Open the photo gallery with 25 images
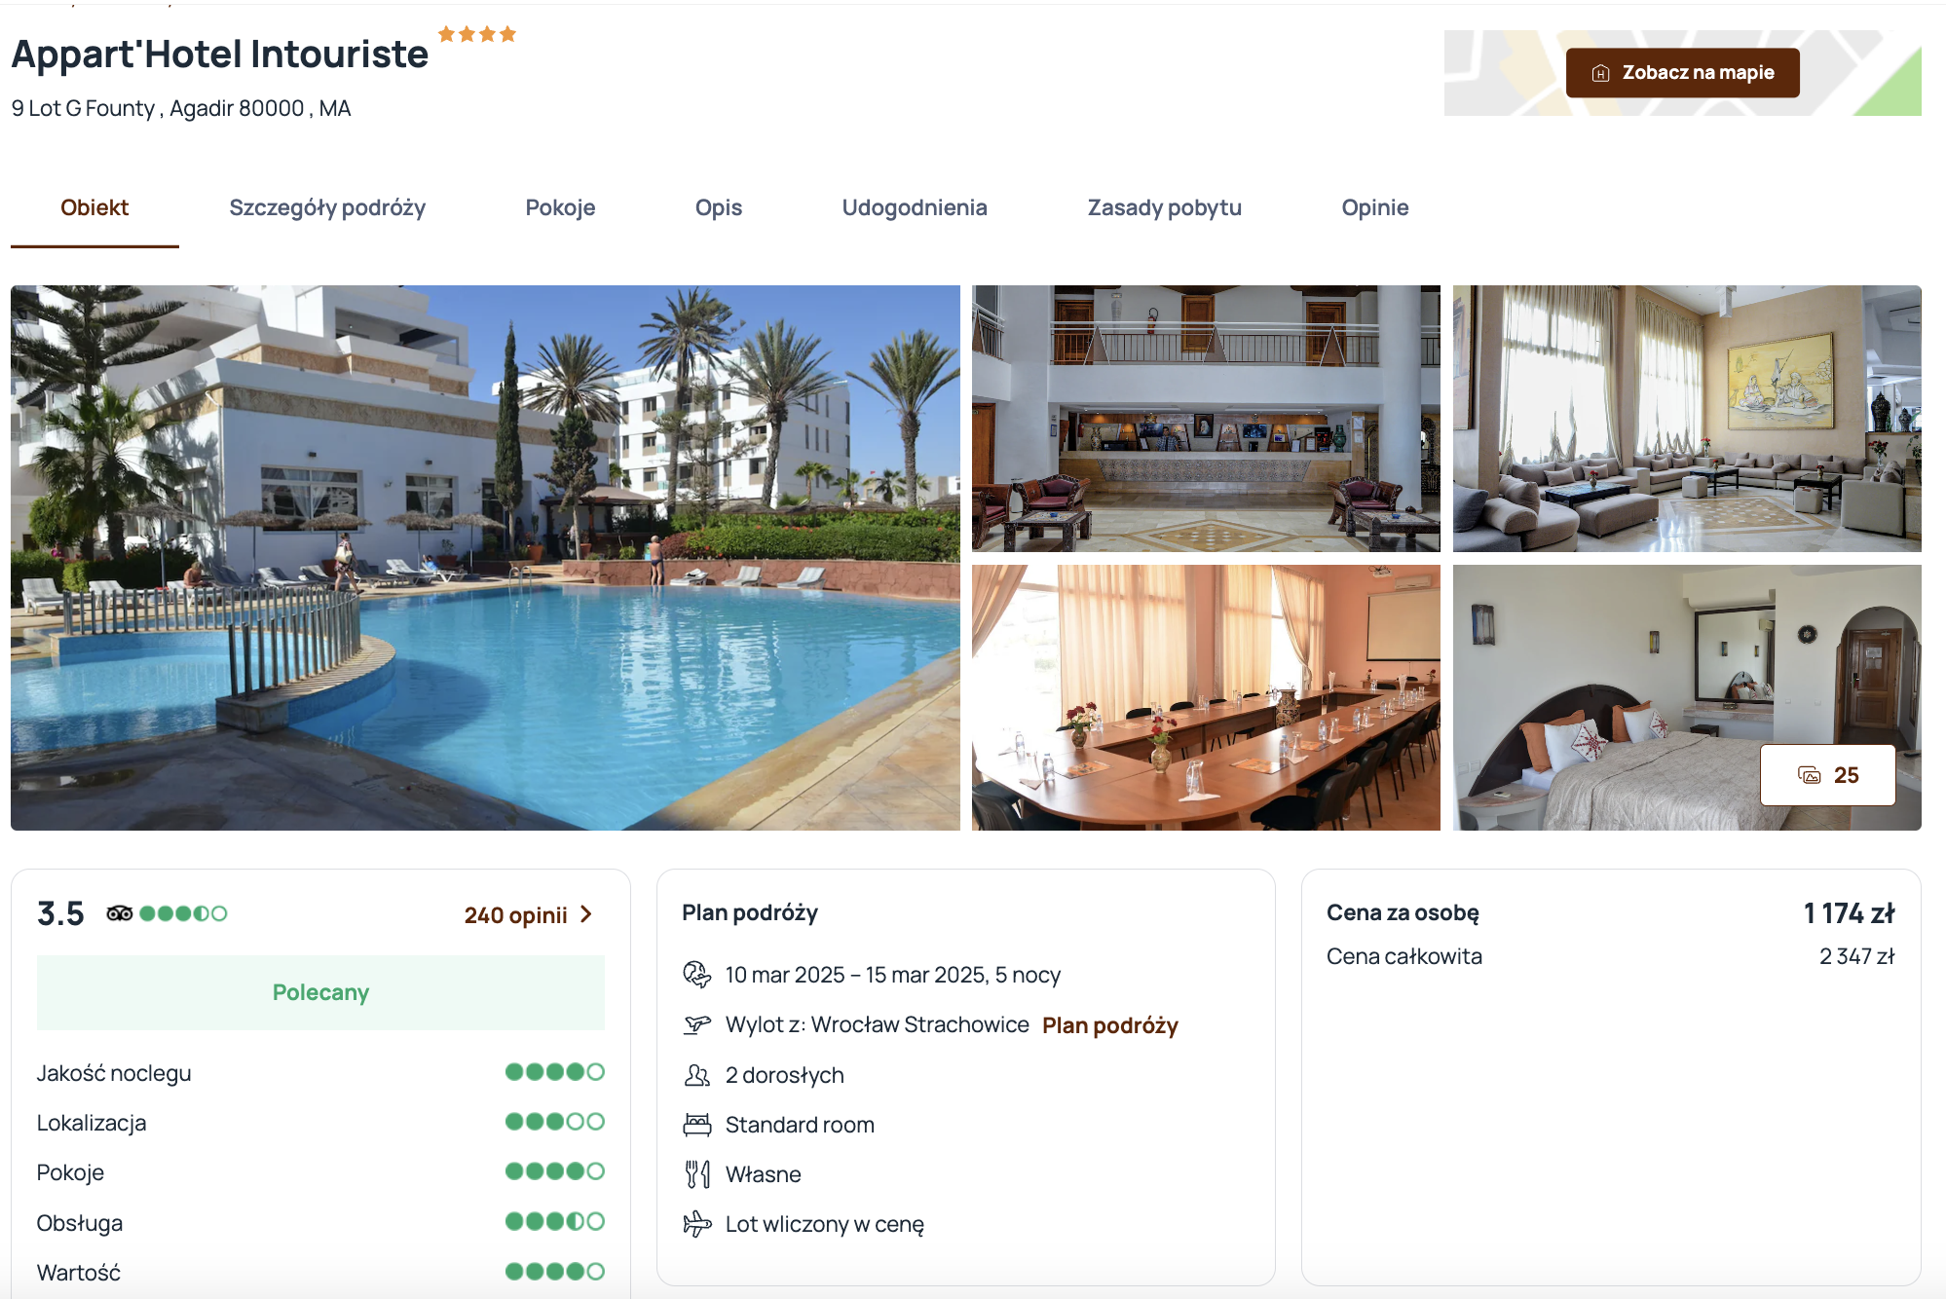 click(1827, 775)
